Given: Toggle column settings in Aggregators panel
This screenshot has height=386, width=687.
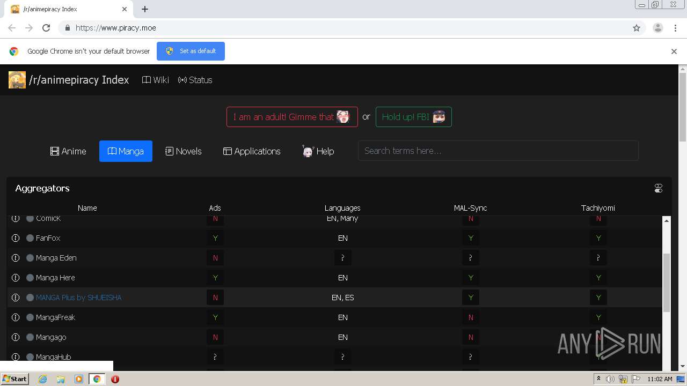Looking at the screenshot, I should (x=659, y=188).
